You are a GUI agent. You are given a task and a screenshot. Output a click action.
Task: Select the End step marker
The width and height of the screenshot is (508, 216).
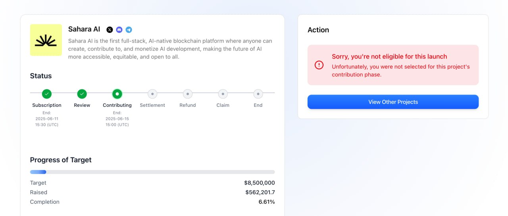[x=258, y=94]
